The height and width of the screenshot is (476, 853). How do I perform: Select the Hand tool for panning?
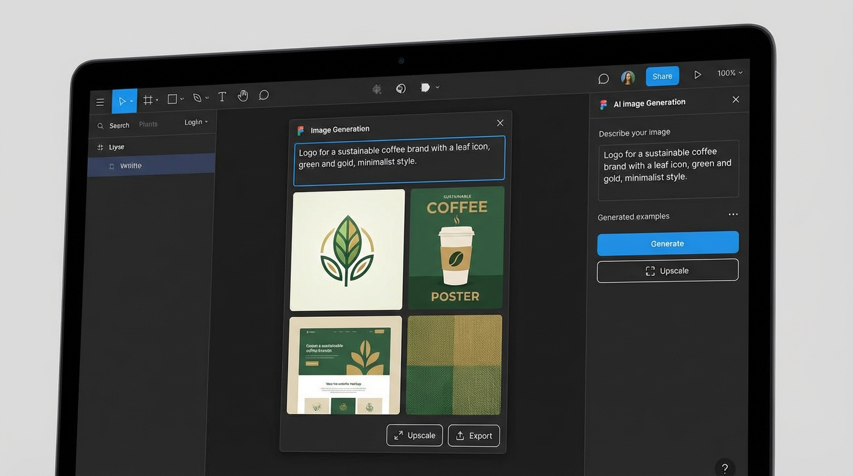(242, 95)
